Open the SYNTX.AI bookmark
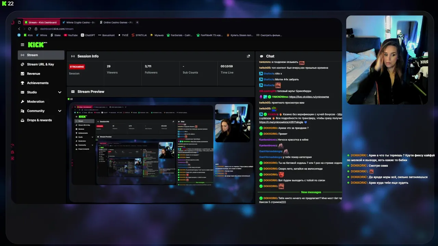Screen dimensions: 438x246 pos(139,35)
